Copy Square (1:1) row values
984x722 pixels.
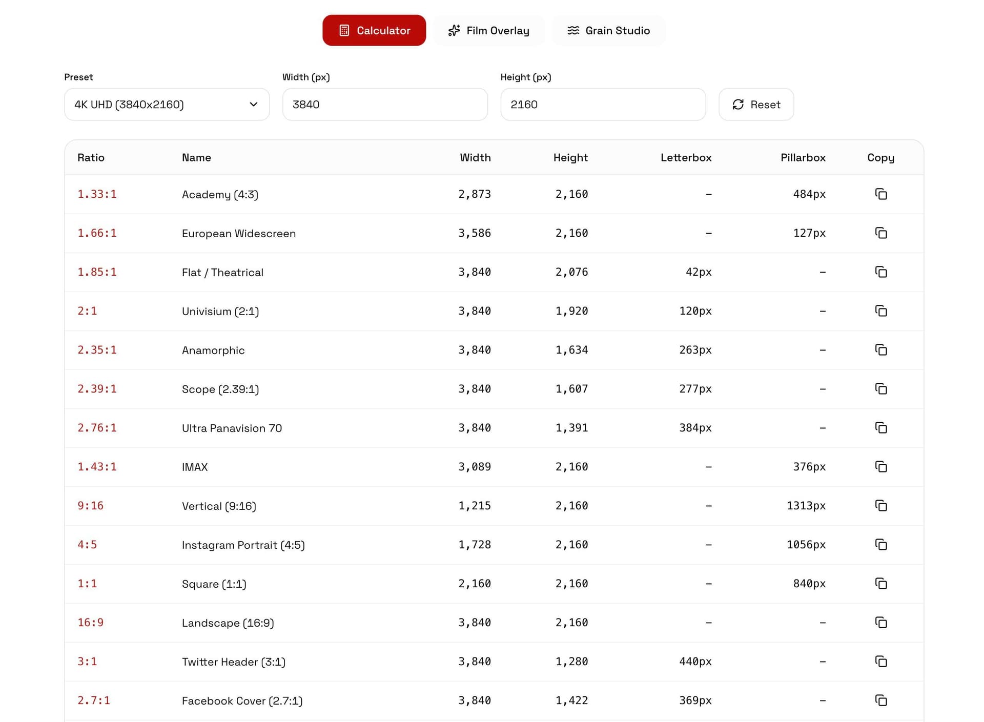tap(880, 584)
